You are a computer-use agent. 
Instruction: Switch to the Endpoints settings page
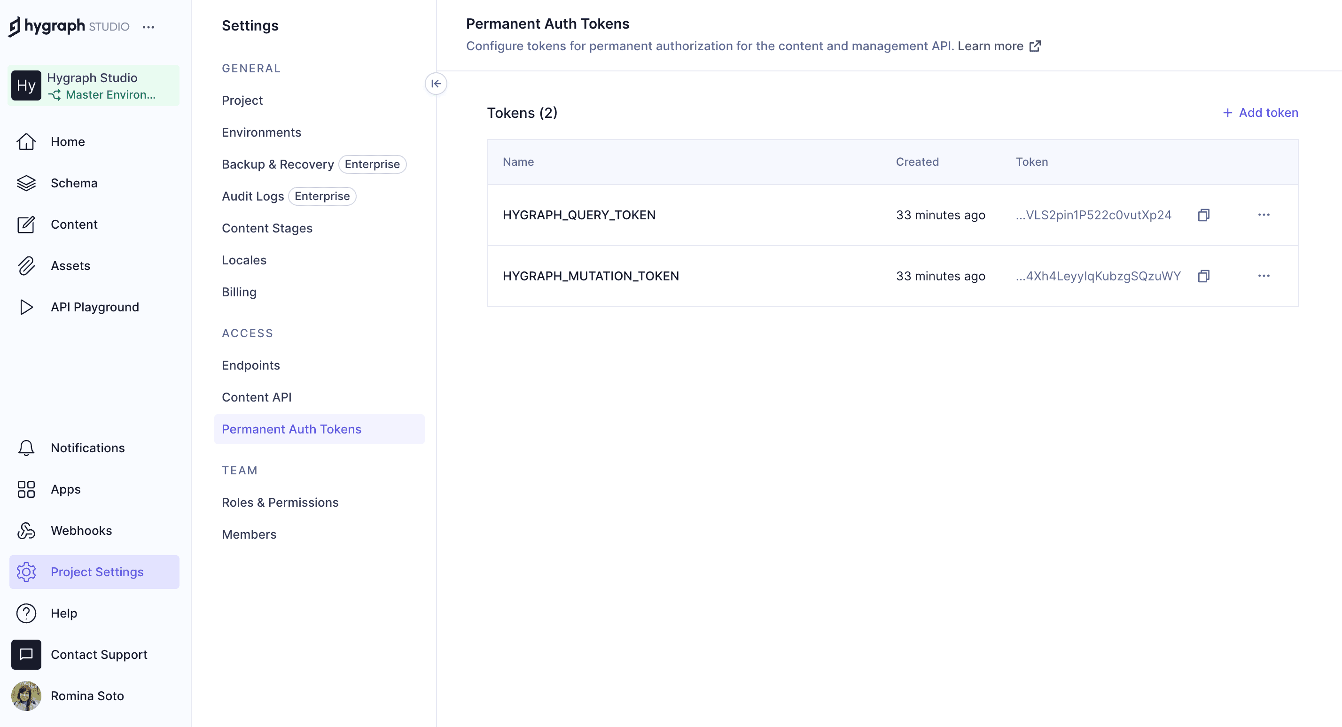[x=250, y=365]
